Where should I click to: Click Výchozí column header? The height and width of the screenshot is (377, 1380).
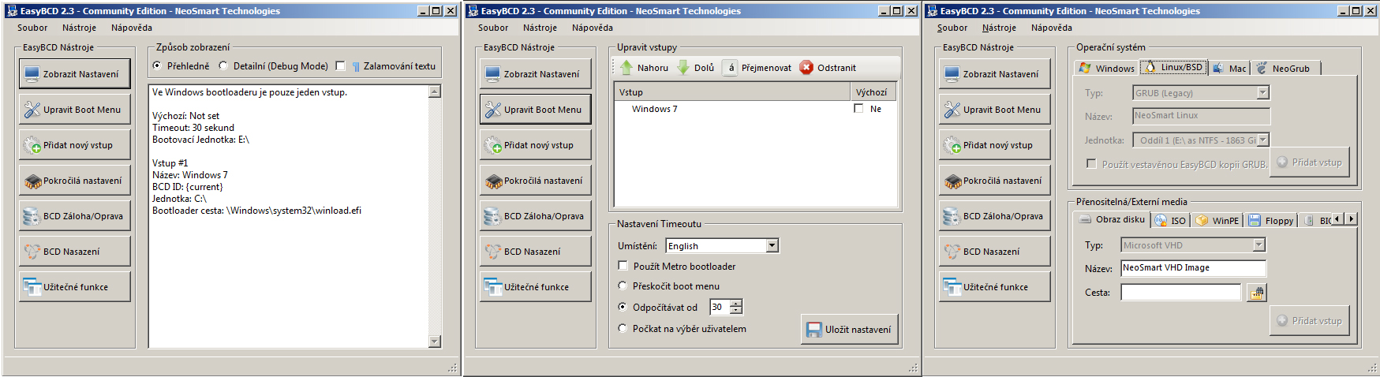point(873,92)
